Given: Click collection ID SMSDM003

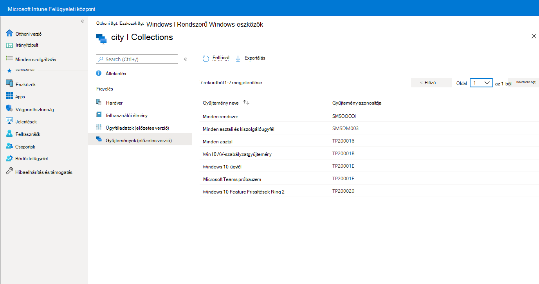Looking at the screenshot, I should click(345, 128).
